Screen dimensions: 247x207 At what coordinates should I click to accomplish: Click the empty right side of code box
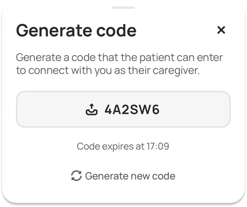coord(195,109)
